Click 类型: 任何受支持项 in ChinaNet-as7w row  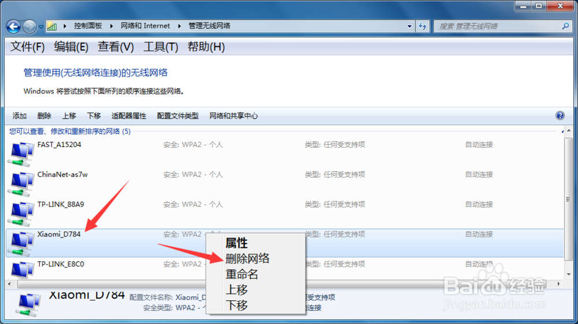pyautogui.click(x=335, y=174)
